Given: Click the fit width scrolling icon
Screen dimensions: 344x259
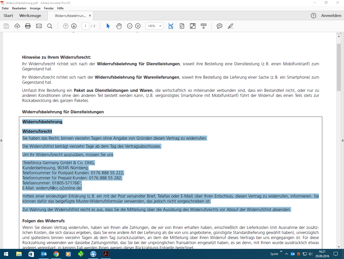Looking at the screenshot, I should point(171,26).
